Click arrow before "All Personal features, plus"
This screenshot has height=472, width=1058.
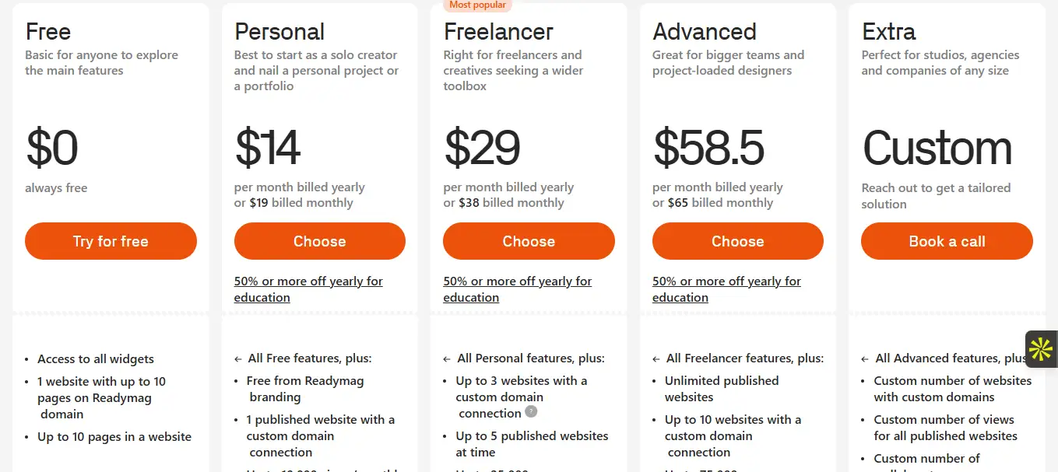(447, 359)
